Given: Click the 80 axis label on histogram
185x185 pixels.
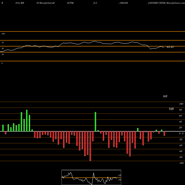Looking at the screenshot, I should click(x=181, y=110).
